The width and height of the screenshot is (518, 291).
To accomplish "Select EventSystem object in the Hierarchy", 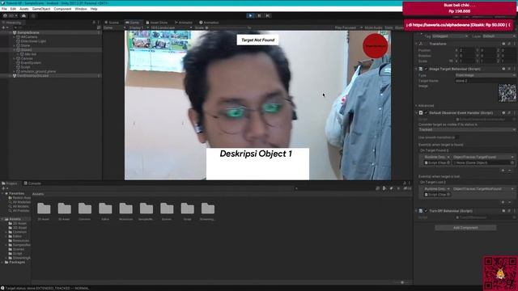I will coord(31,63).
